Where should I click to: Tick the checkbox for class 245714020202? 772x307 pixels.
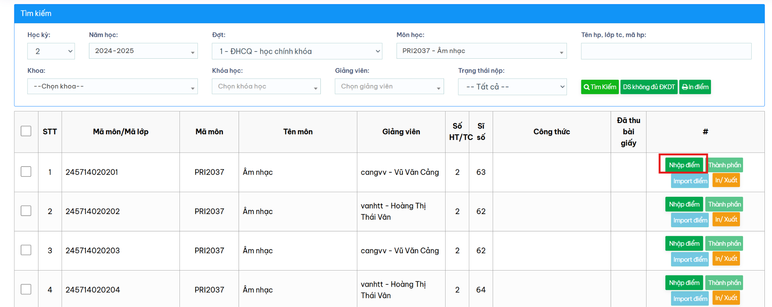click(26, 211)
